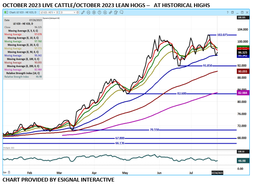Select the 67.800 horizontal line label
259x187 pixels.
pos(120,138)
